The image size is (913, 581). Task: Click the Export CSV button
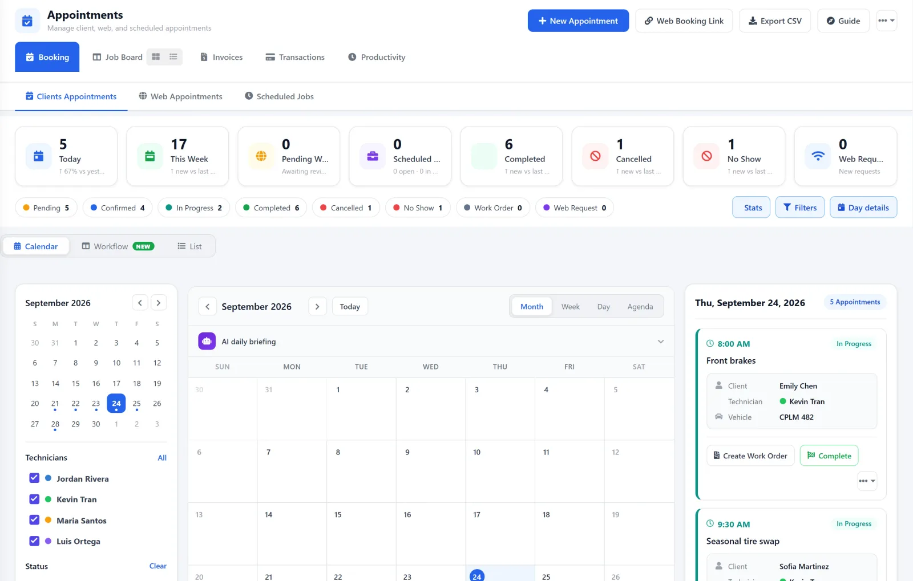point(775,21)
